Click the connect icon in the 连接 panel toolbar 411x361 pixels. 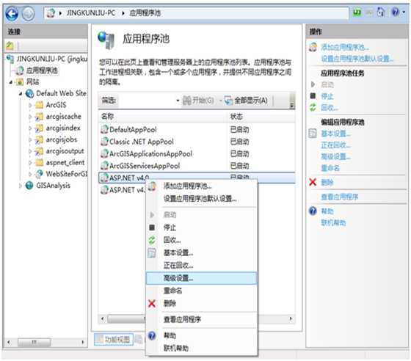click(10, 45)
